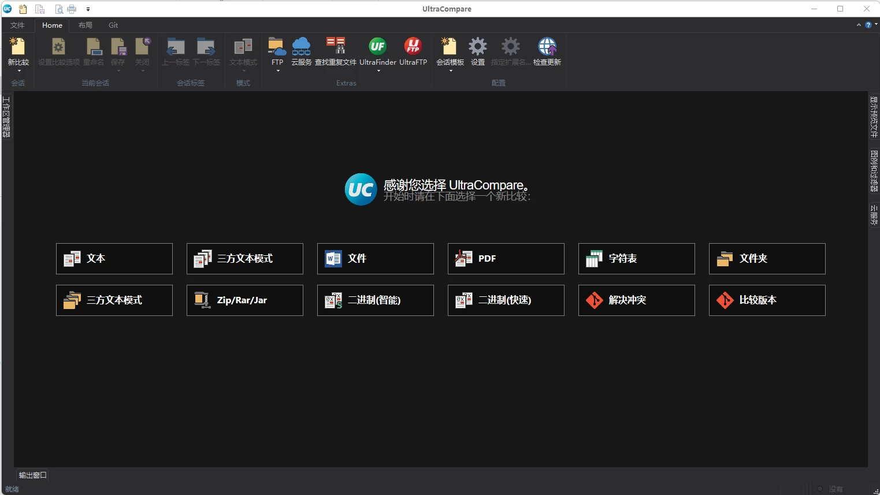880x495 pixels.
Task: Click the 检查更新 check for updates icon
Action: tap(547, 51)
